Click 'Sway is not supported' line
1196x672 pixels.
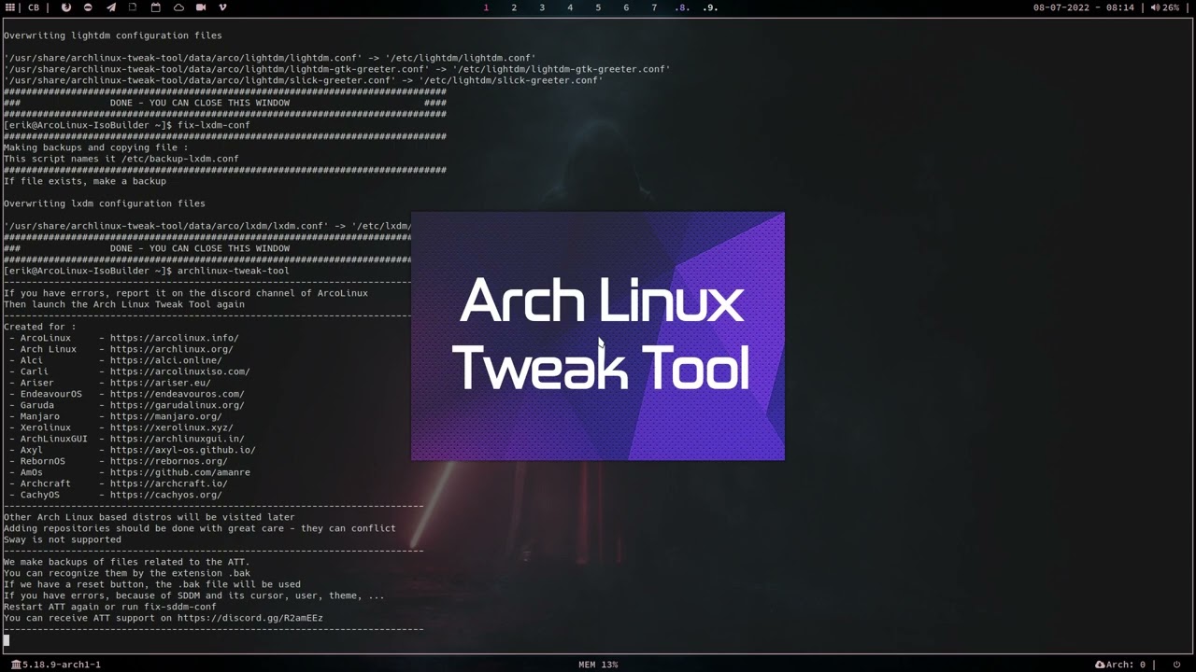[63, 539]
